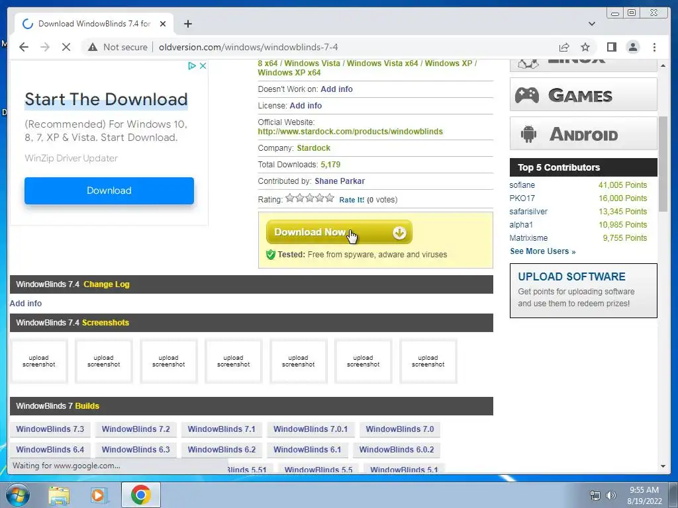Screen dimensions: 678x508
Task: Close the advertisement with X icon
Action: [x=203, y=65]
